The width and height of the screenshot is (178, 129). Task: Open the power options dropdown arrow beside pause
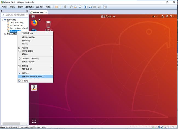click(59, 7)
